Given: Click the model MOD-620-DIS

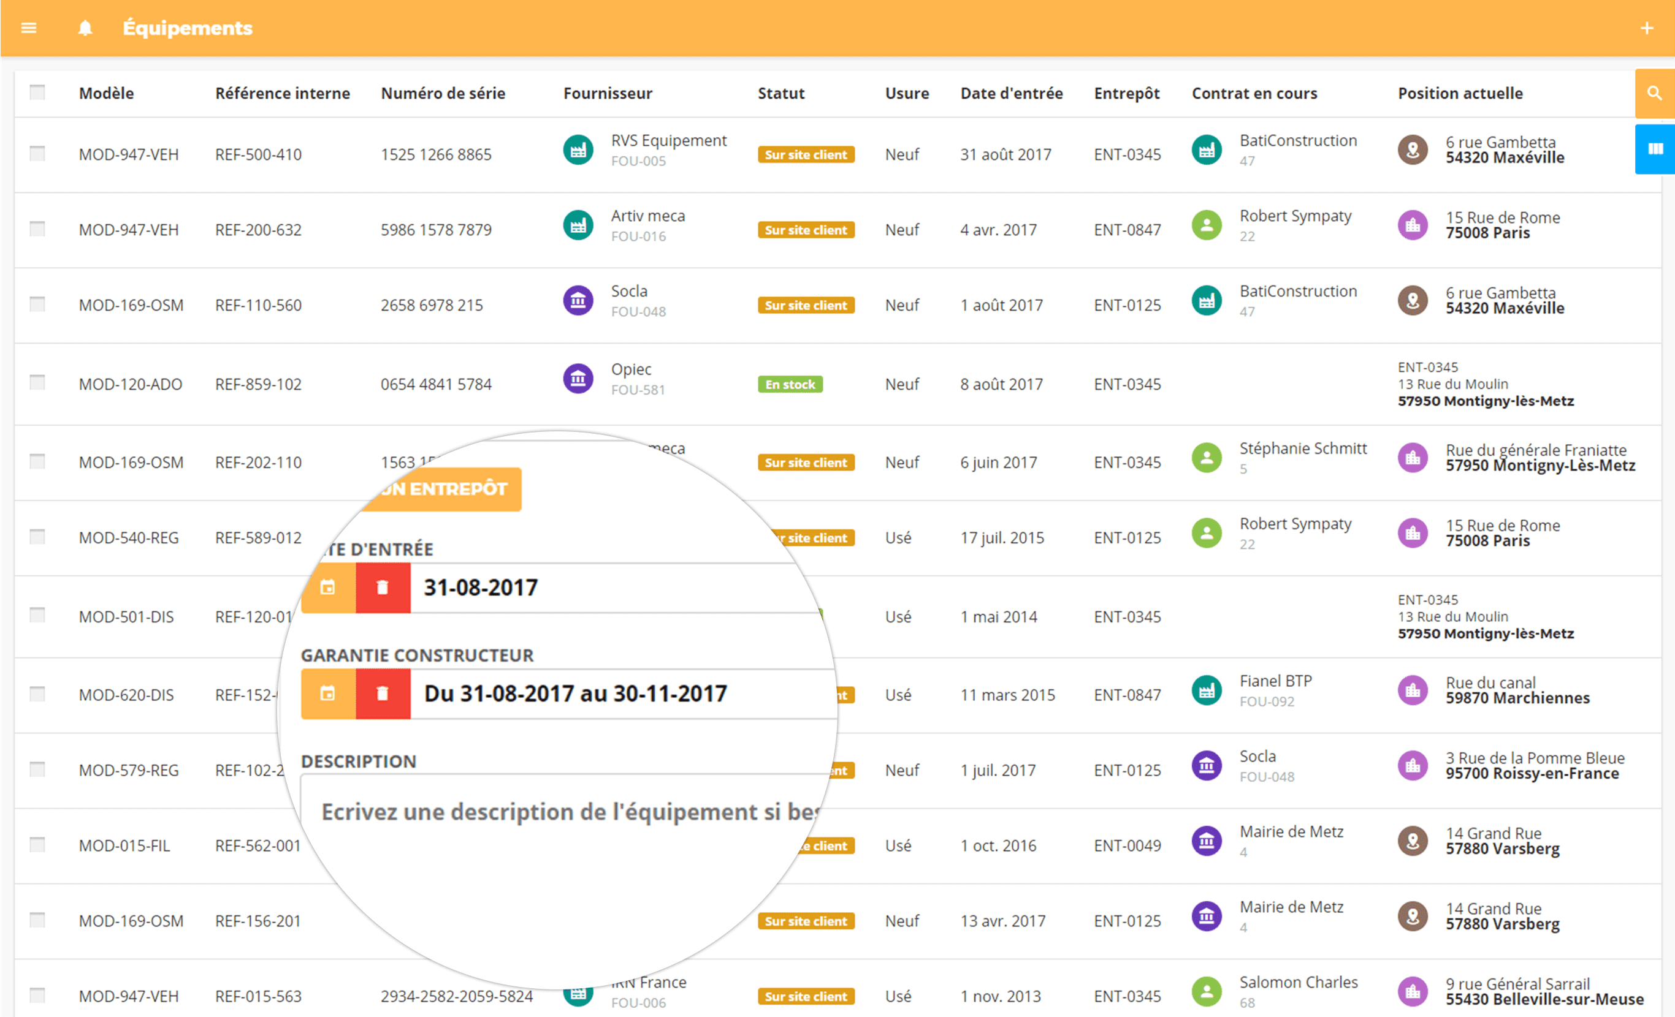Looking at the screenshot, I should point(126,695).
